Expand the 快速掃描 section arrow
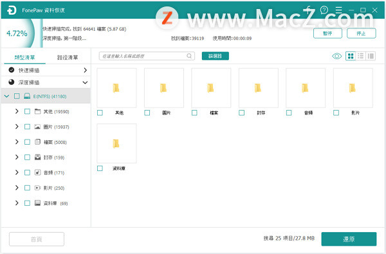This screenshot has height=254, width=386. point(85,70)
